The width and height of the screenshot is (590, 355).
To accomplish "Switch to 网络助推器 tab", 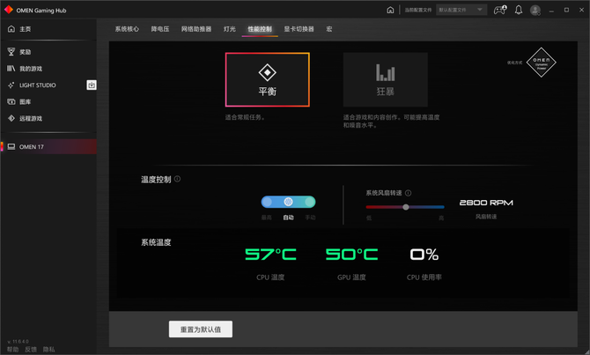I will (196, 29).
